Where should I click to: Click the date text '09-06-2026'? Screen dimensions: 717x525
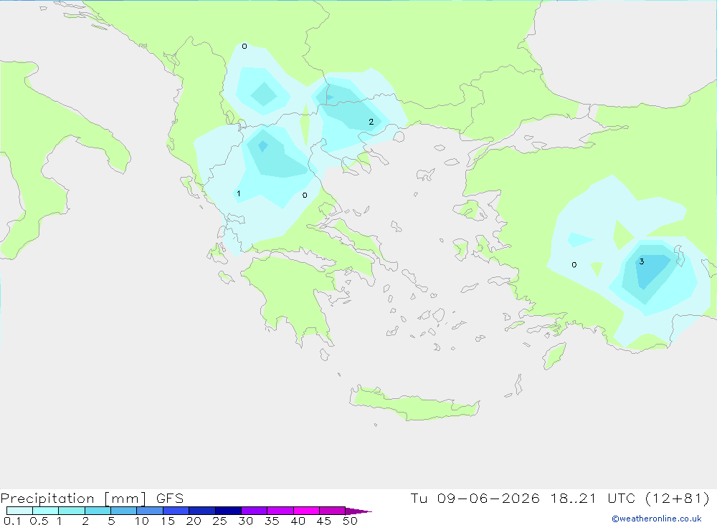(x=488, y=498)
